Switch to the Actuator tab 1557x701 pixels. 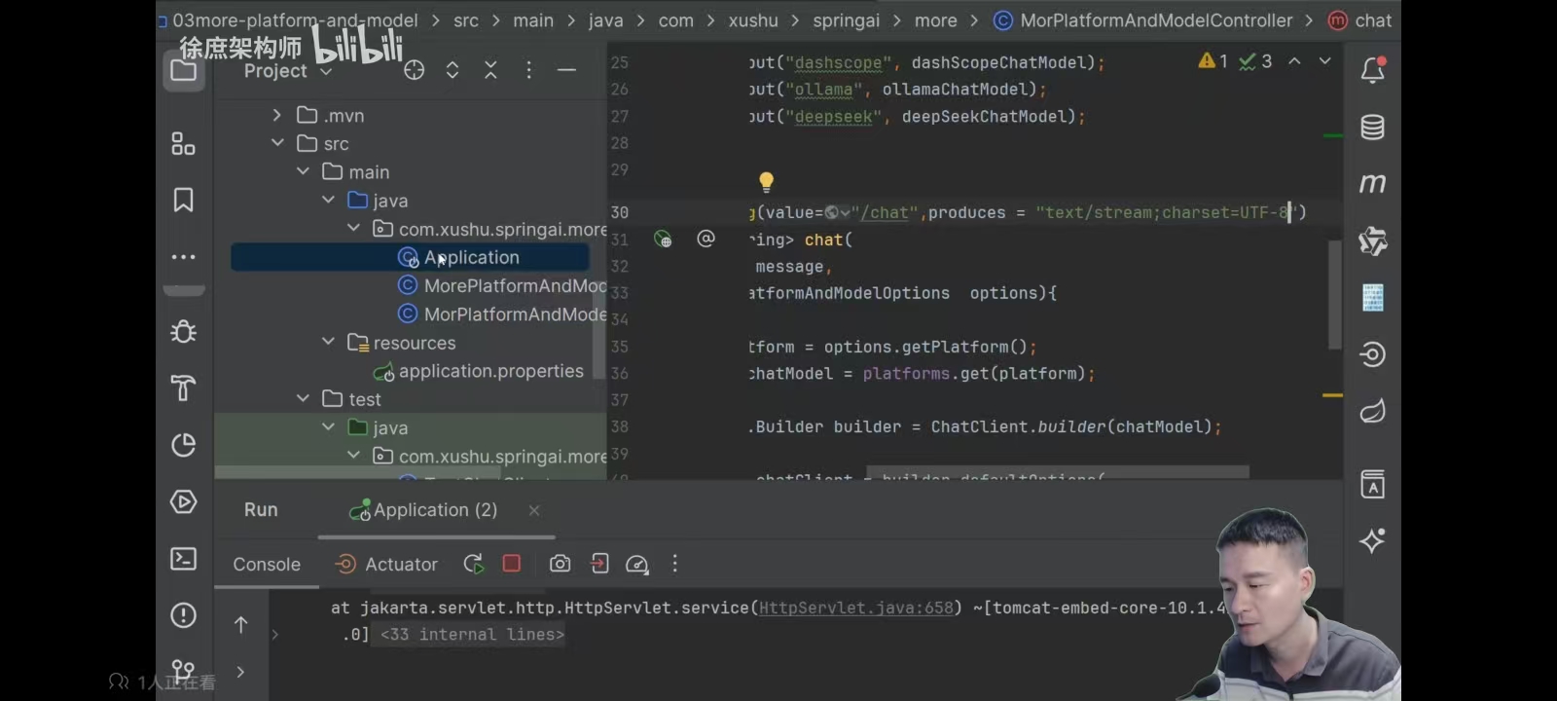386,564
